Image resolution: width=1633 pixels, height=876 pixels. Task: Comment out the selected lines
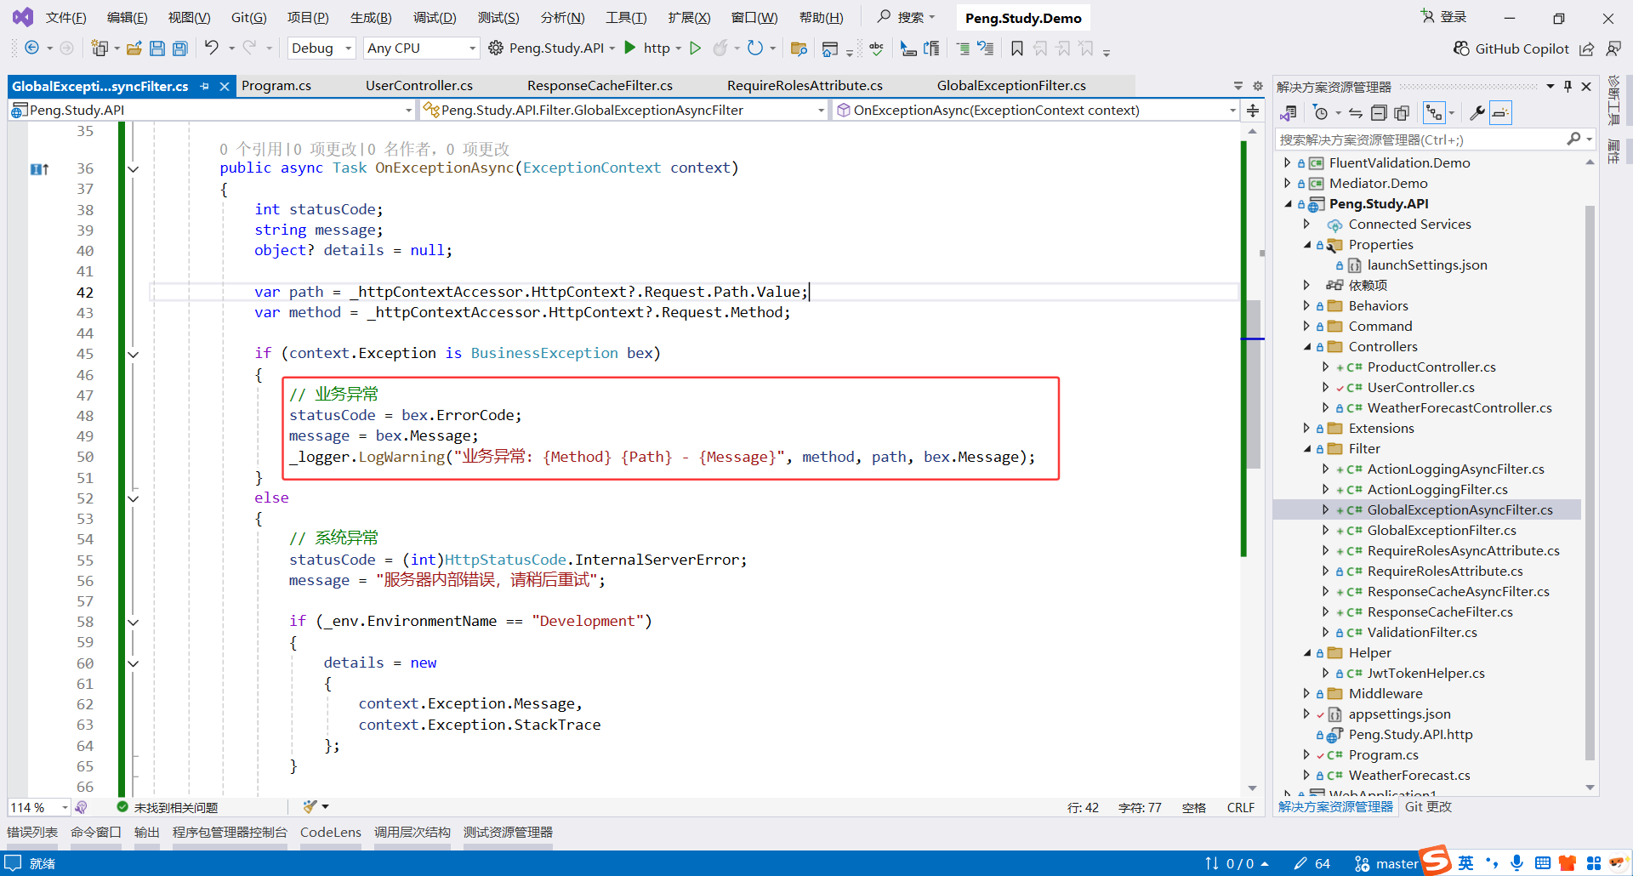(x=963, y=48)
